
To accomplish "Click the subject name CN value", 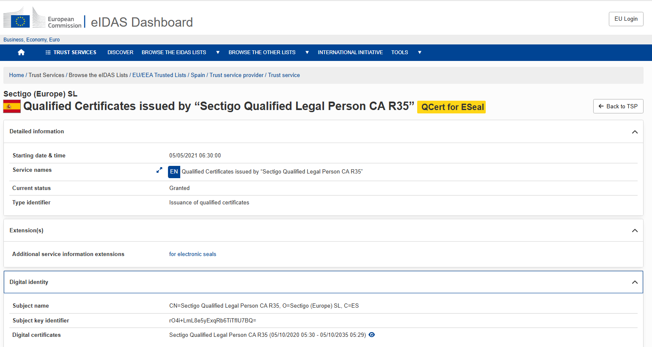I will pos(264,306).
